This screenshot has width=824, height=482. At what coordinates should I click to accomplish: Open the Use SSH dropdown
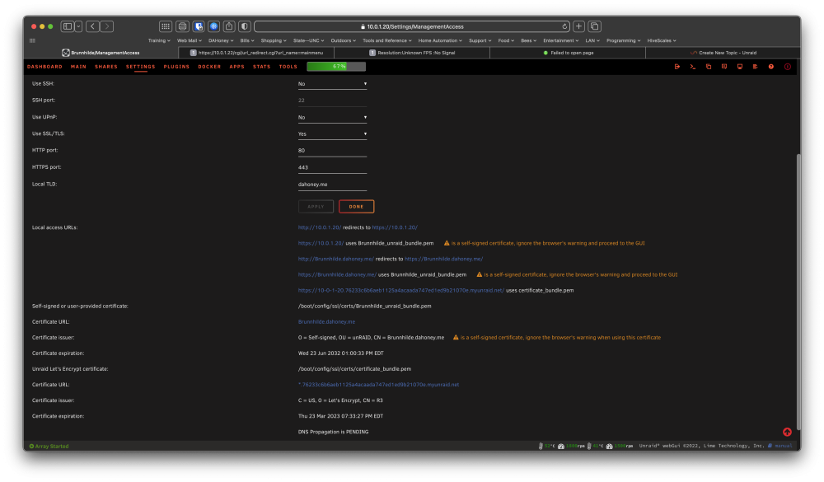point(332,84)
